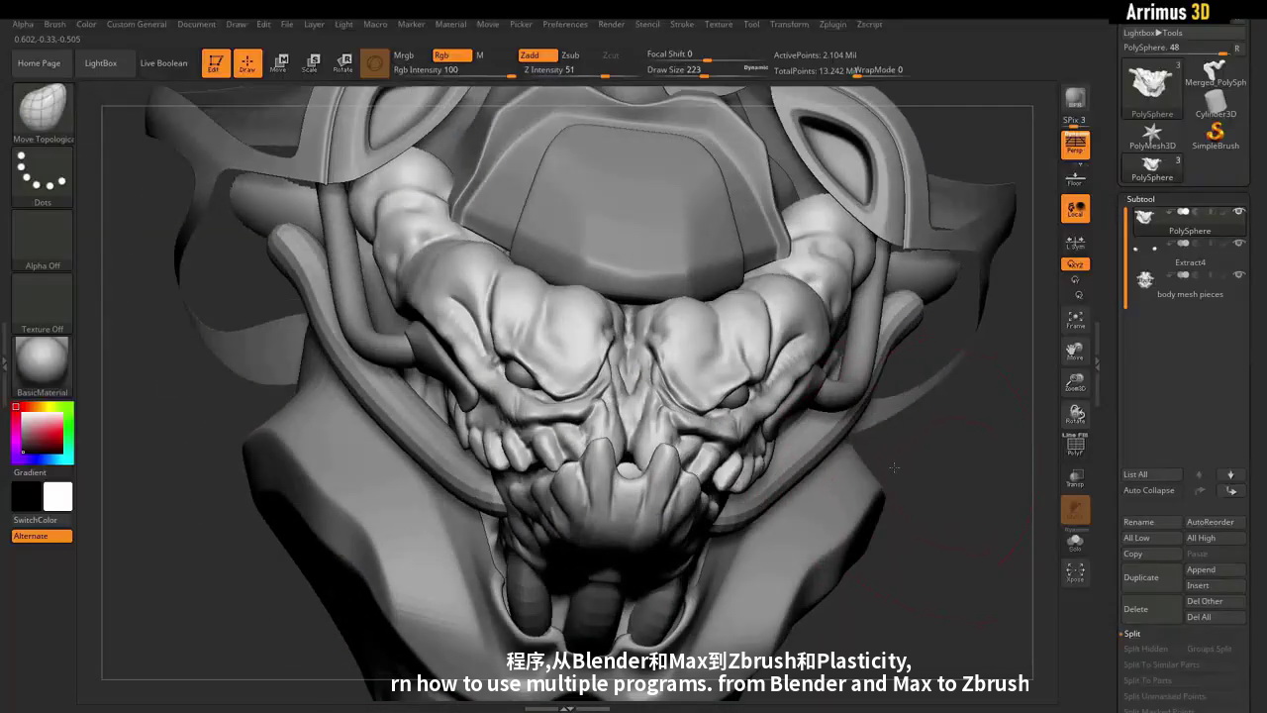Click the Zoom3D navigation icon
The height and width of the screenshot is (713, 1267).
(1075, 382)
